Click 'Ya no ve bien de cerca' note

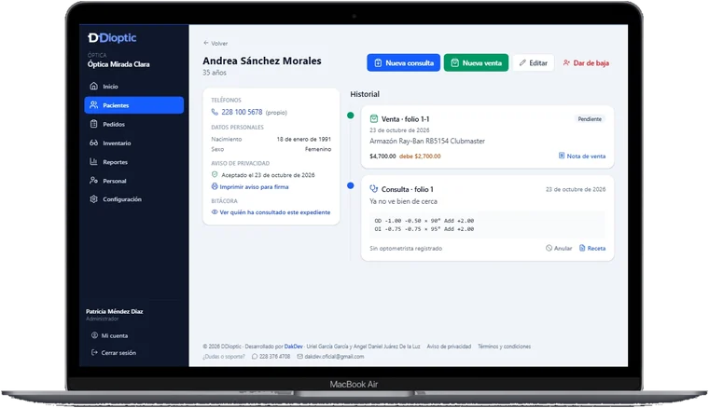[403, 201]
